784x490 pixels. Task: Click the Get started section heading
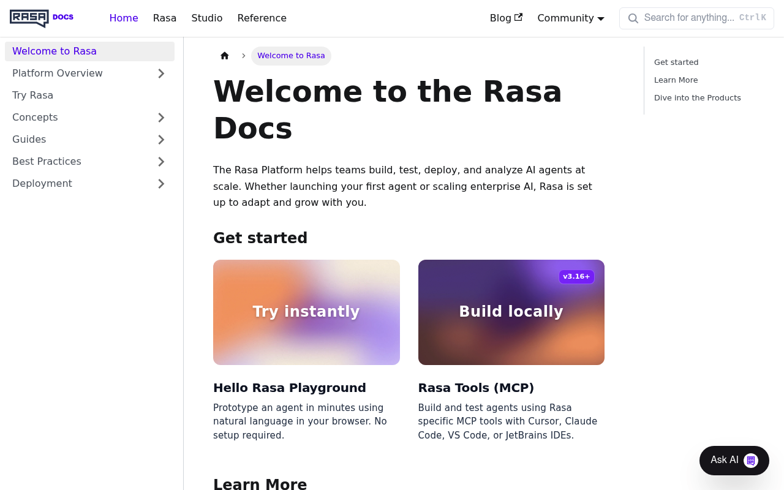click(x=260, y=238)
